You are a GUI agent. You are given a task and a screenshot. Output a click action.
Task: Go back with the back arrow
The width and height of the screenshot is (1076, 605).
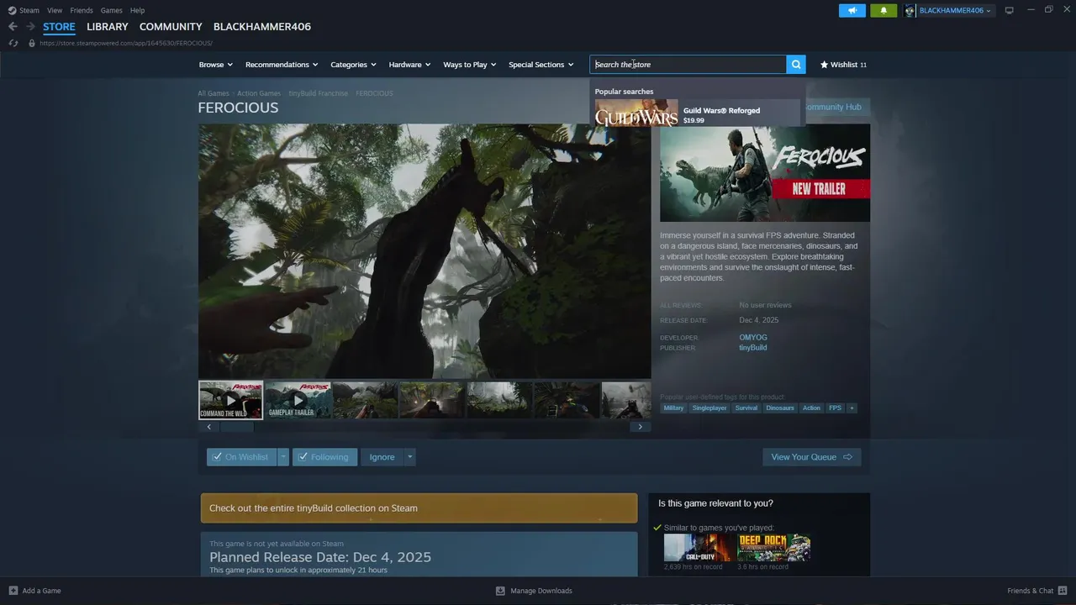13,27
